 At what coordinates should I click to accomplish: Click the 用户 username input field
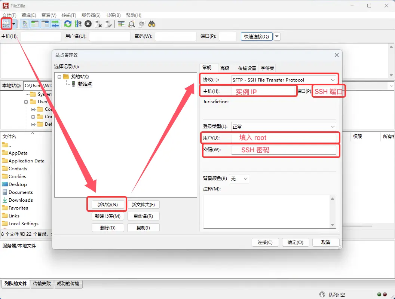[x=284, y=138]
